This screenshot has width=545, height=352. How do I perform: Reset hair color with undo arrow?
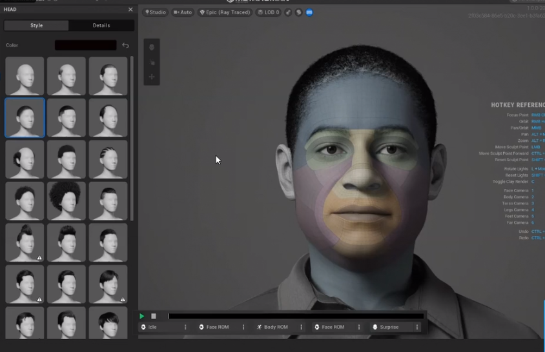125,45
